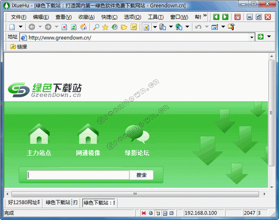Open the 工具(T) menu
This screenshot has width=279, height=220.
tap(156, 17)
